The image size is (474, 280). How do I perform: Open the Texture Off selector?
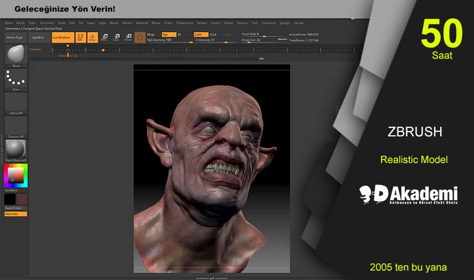pos(16,126)
